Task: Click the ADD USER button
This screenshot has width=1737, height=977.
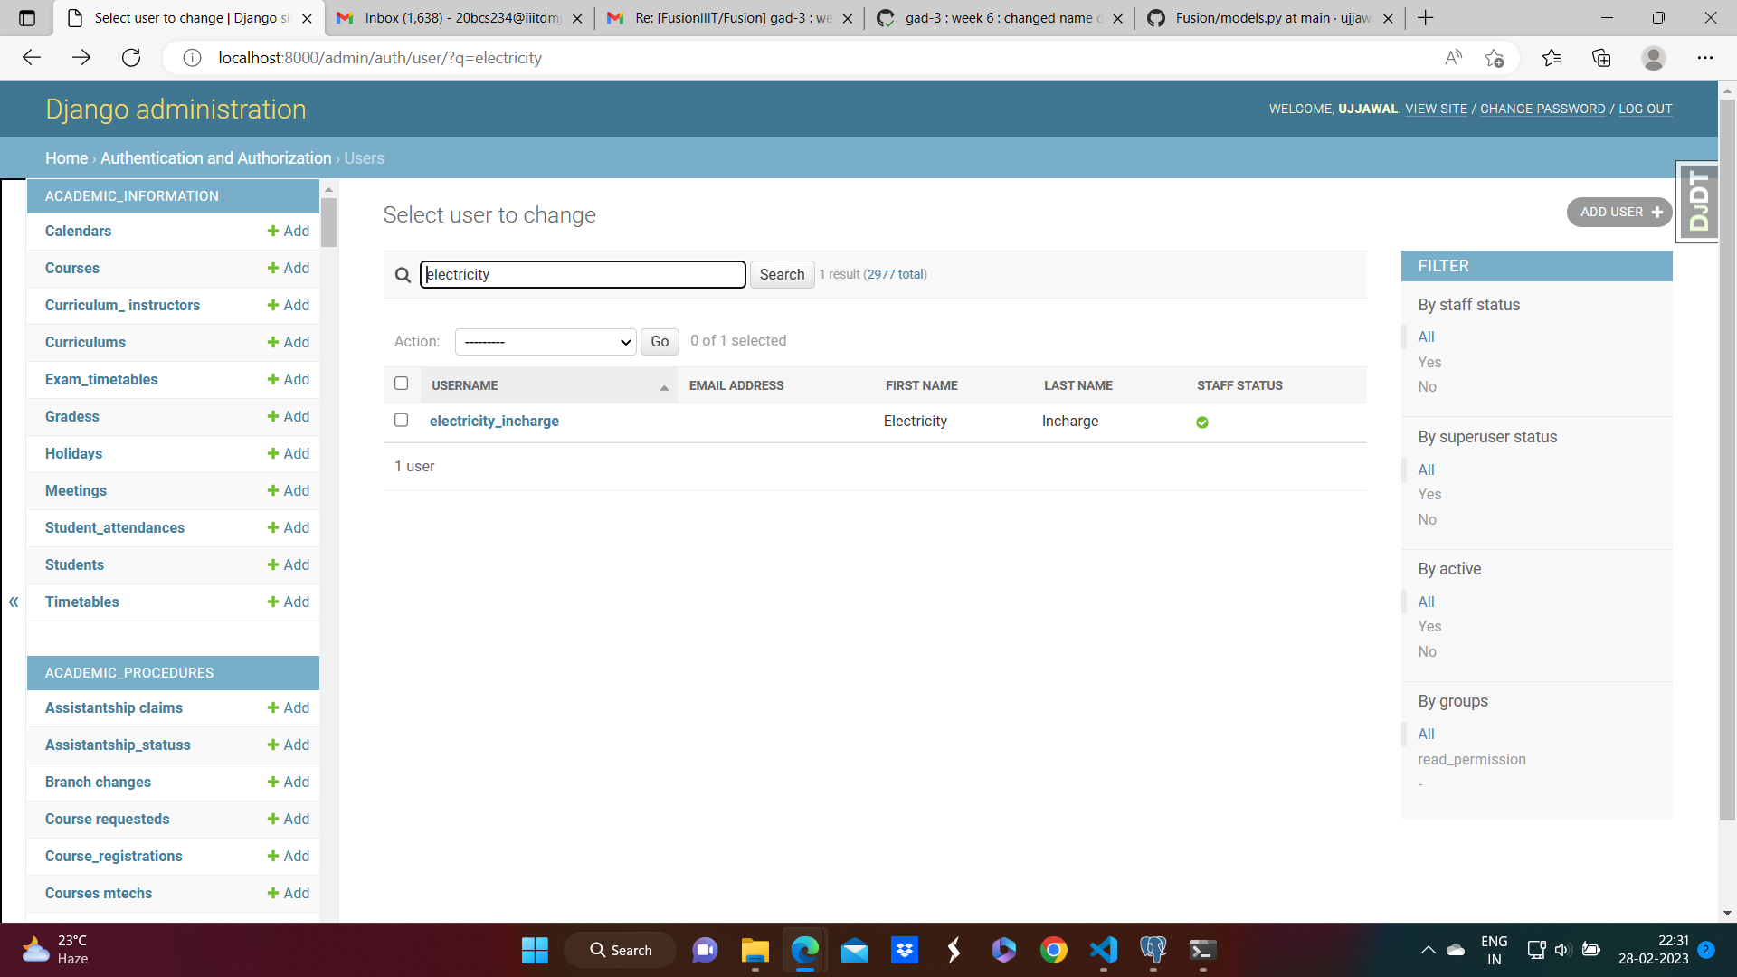Action: pos(1619,213)
